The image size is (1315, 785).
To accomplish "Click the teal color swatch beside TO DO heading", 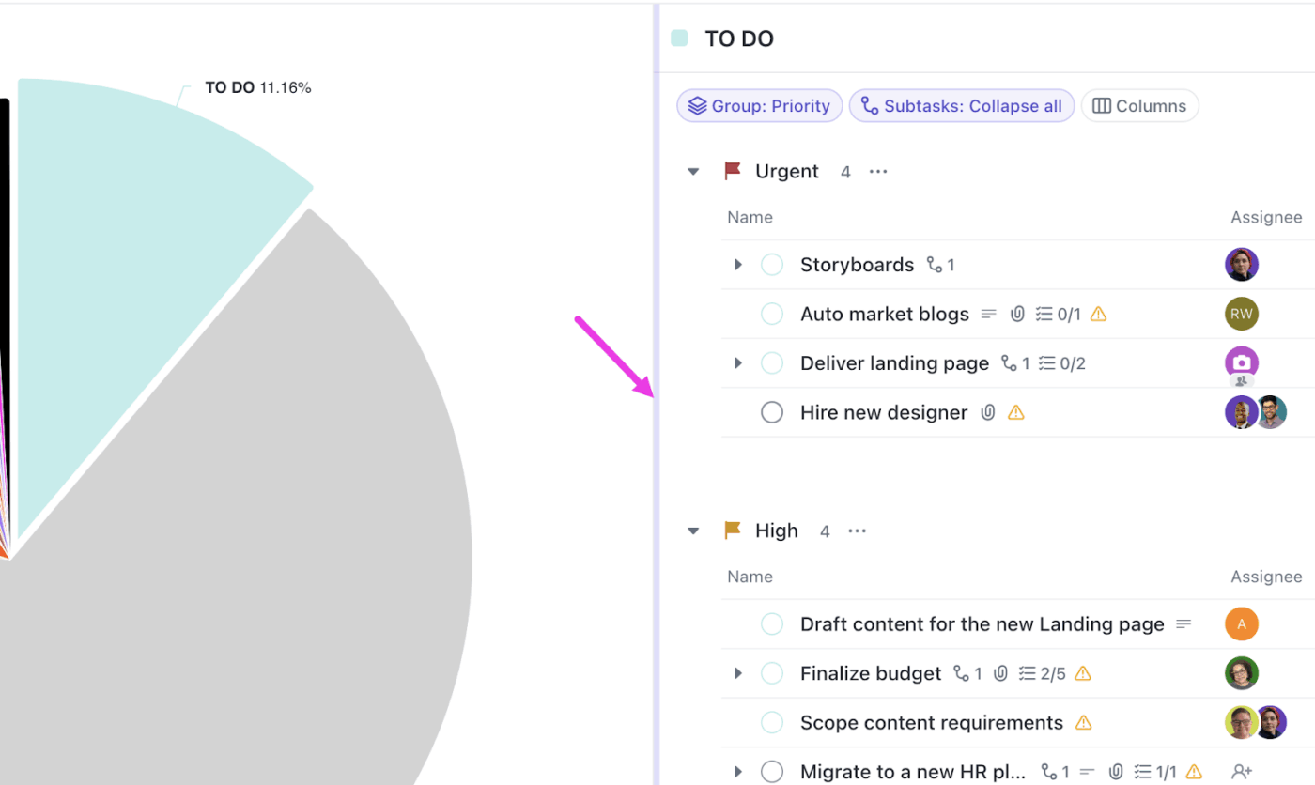I will [678, 38].
